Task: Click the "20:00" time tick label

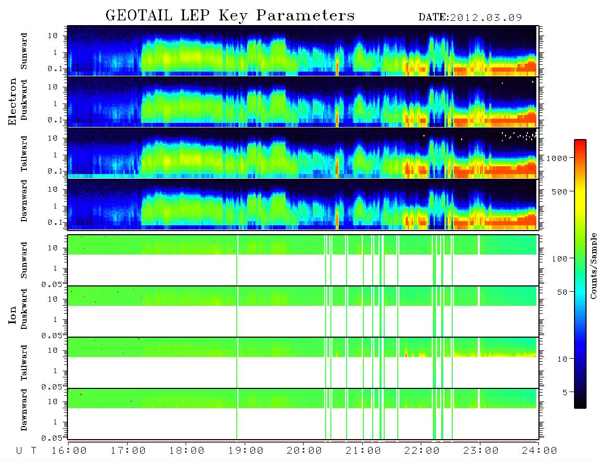Action: click(x=305, y=451)
